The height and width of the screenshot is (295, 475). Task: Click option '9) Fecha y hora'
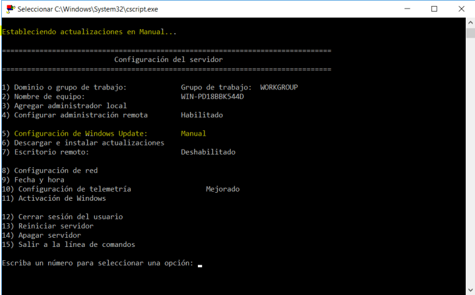point(33,180)
